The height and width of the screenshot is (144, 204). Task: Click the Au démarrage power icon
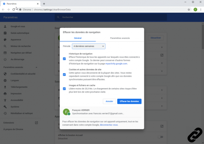click(5, 59)
